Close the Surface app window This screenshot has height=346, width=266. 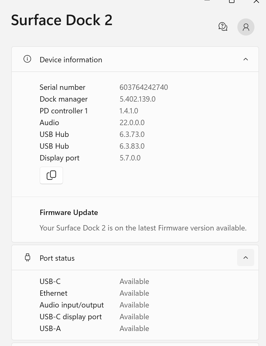click(256, 1)
